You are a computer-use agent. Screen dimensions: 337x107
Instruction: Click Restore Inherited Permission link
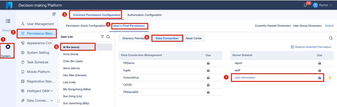point(311,47)
